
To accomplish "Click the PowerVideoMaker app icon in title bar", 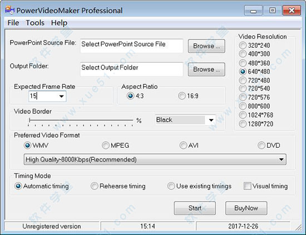I will click(9, 10).
